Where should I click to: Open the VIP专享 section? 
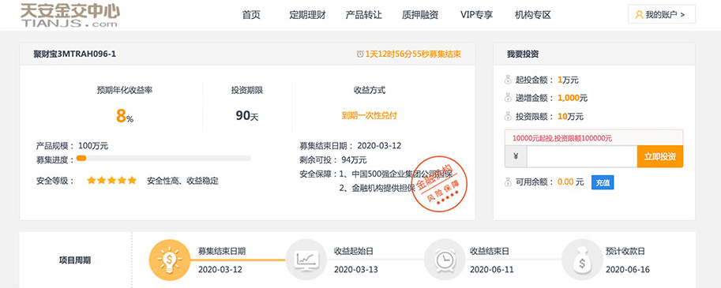tap(476, 15)
